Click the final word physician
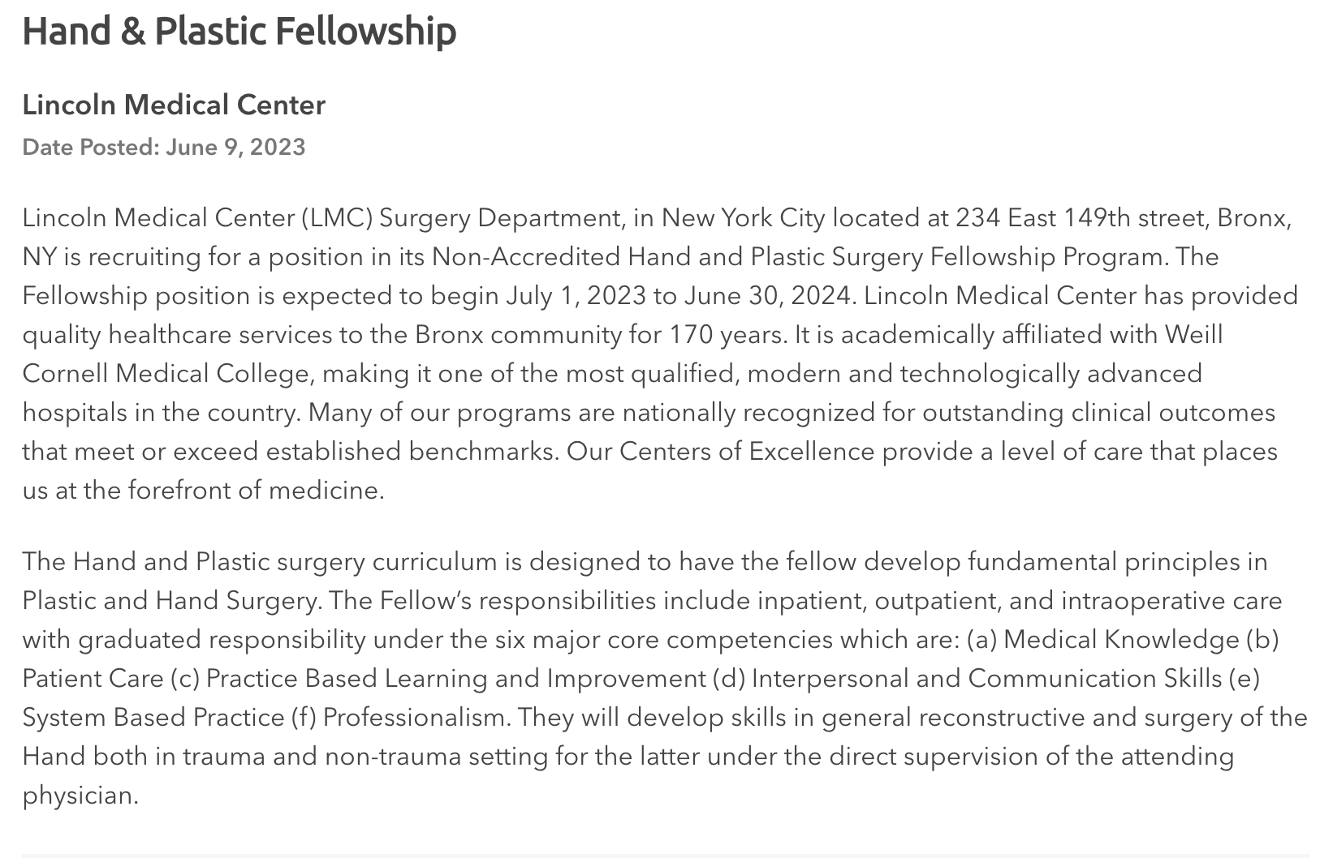Screen dimensions: 1320x858 click(80, 795)
